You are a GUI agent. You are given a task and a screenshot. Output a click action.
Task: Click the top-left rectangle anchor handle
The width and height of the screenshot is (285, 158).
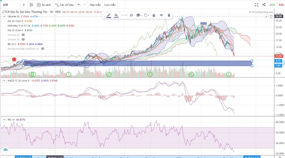tap(24, 61)
